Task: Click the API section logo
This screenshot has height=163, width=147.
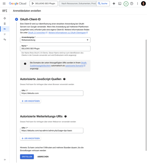Action: tap(5, 11)
